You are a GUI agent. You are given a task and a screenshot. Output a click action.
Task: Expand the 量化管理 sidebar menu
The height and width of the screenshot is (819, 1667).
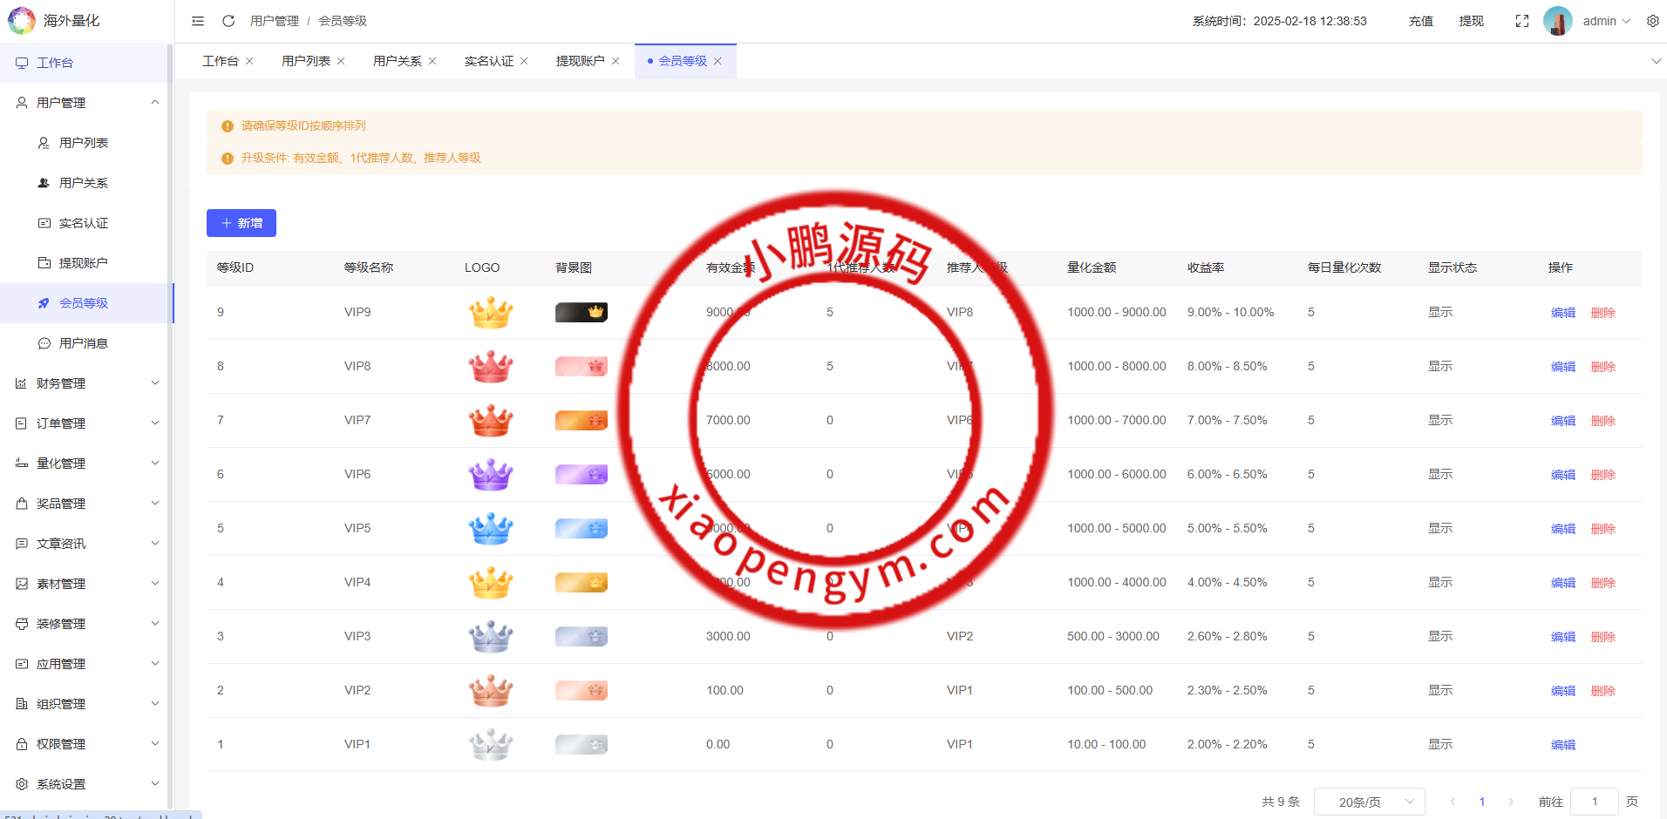coord(87,464)
